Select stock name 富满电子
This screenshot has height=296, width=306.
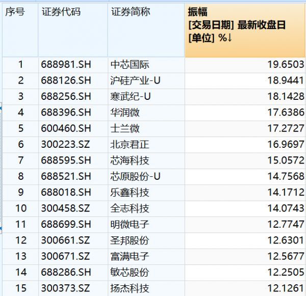coord(130,256)
